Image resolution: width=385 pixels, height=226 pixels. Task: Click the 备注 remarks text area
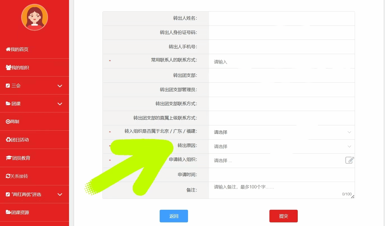(x=282, y=190)
